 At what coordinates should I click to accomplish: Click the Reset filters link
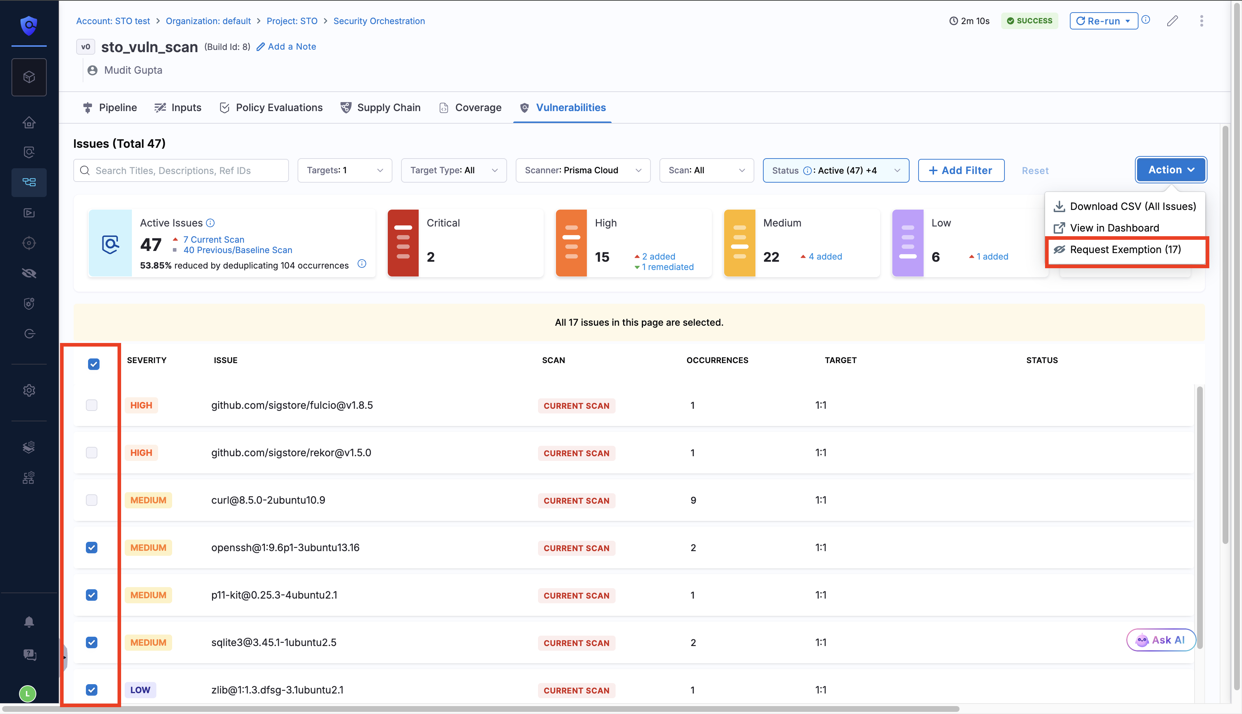[x=1035, y=171]
